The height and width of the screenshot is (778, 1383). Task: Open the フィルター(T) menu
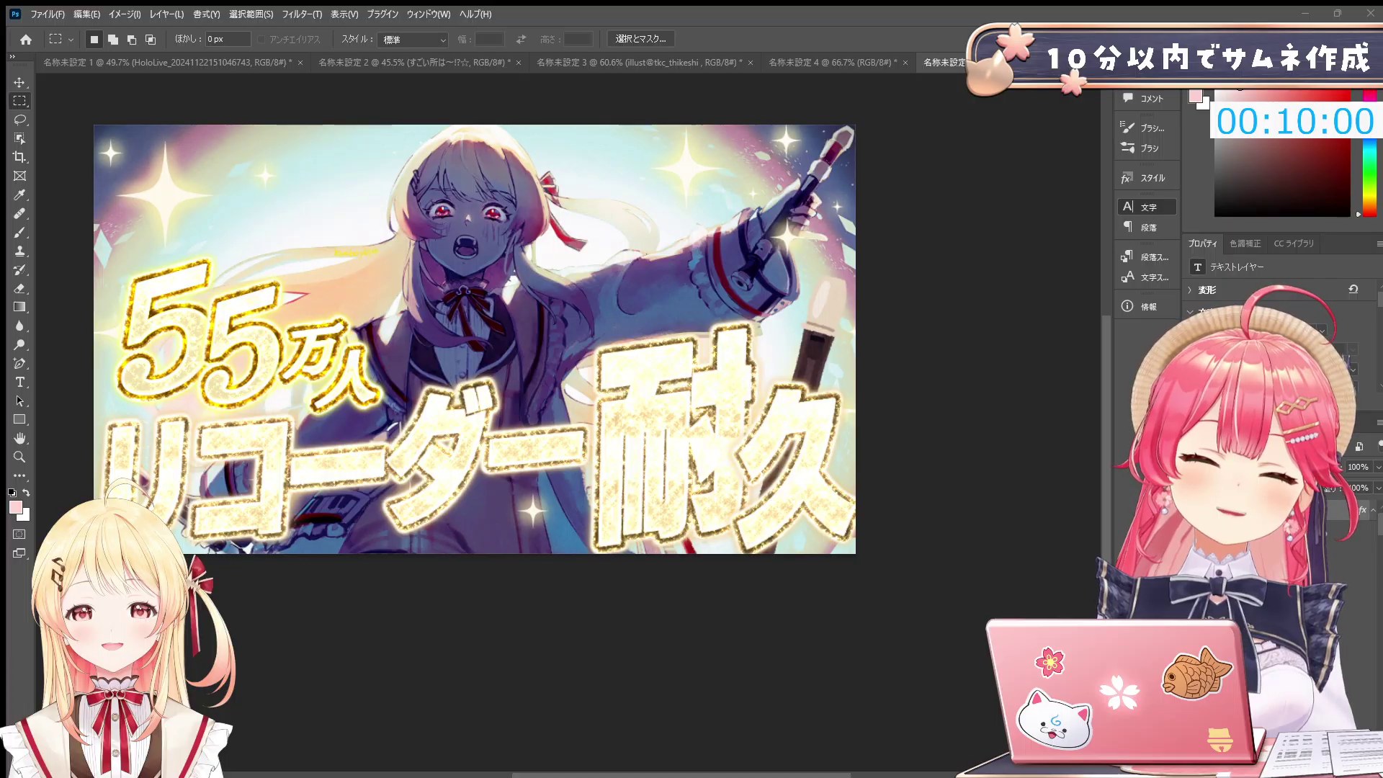pyautogui.click(x=302, y=14)
